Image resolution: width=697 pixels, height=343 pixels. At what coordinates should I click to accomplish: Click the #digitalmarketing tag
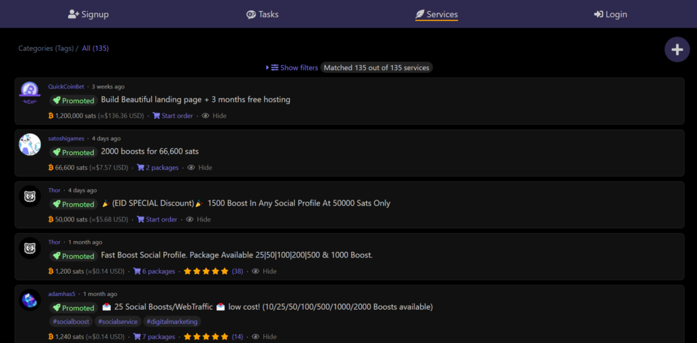(172, 322)
